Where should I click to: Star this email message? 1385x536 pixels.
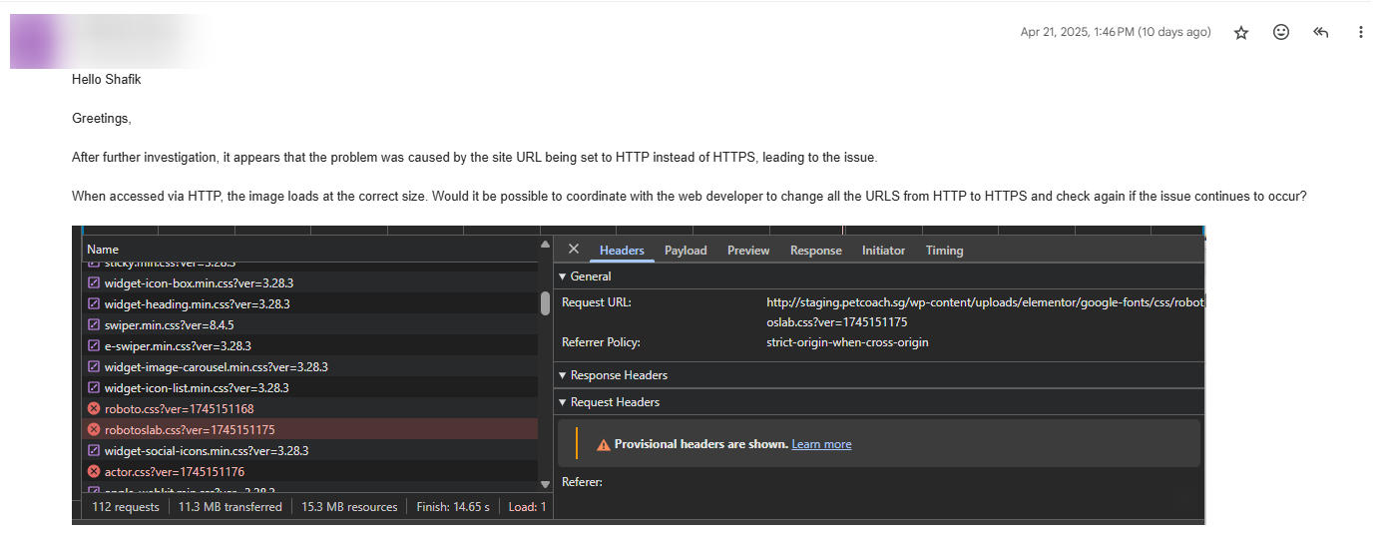pyautogui.click(x=1241, y=33)
